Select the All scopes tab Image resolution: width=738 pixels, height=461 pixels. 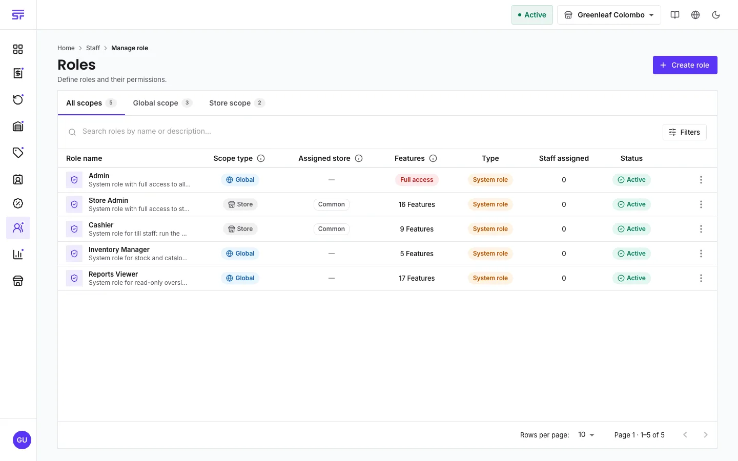pyautogui.click(x=91, y=103)
